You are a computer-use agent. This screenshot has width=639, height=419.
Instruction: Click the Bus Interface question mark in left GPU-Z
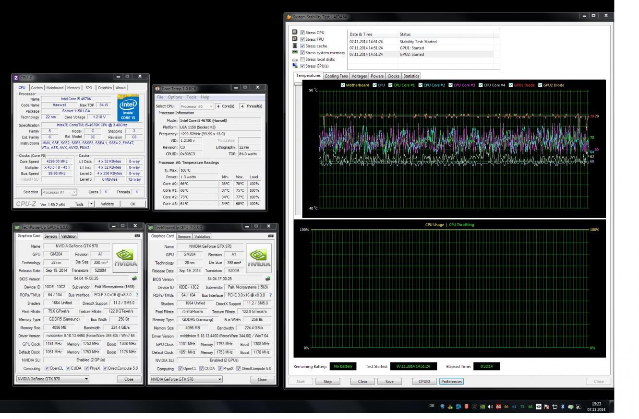pos(137,295)
